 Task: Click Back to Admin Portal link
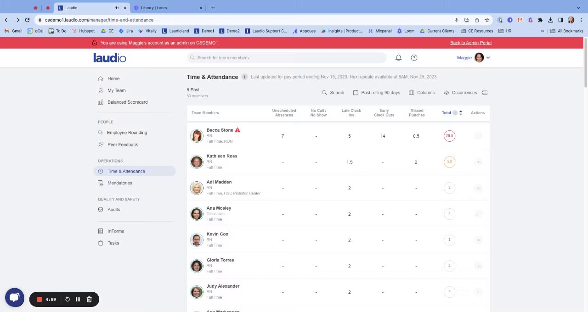(470, 43)
